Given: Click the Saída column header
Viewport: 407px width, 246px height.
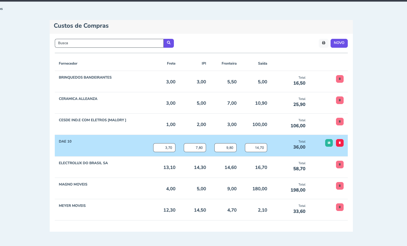Looking at the screenshot, I should point(262,63).
